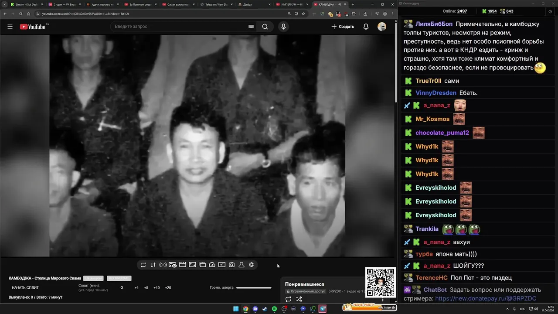Screen dimensions: 558x314
Task: Open YouTube notifications bell
Action: tap(366, 27)
